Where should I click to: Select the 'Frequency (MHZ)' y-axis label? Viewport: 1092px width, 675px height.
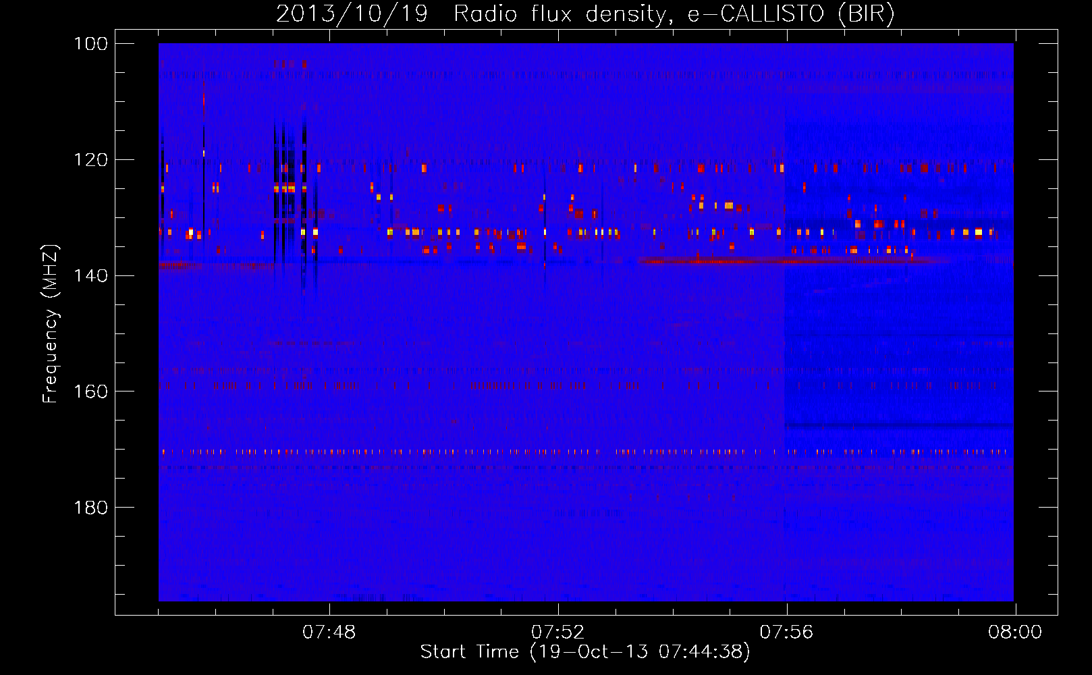coord(51,324)
